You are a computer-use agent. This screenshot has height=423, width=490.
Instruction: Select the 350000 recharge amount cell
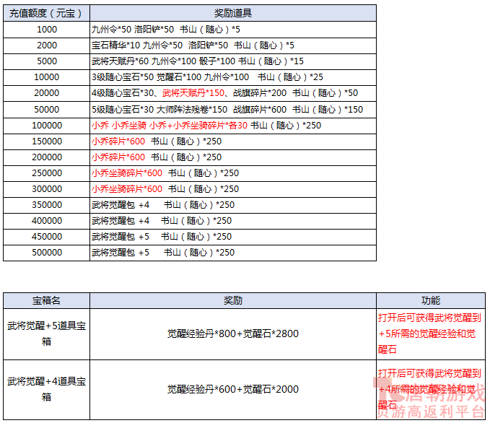46,206
